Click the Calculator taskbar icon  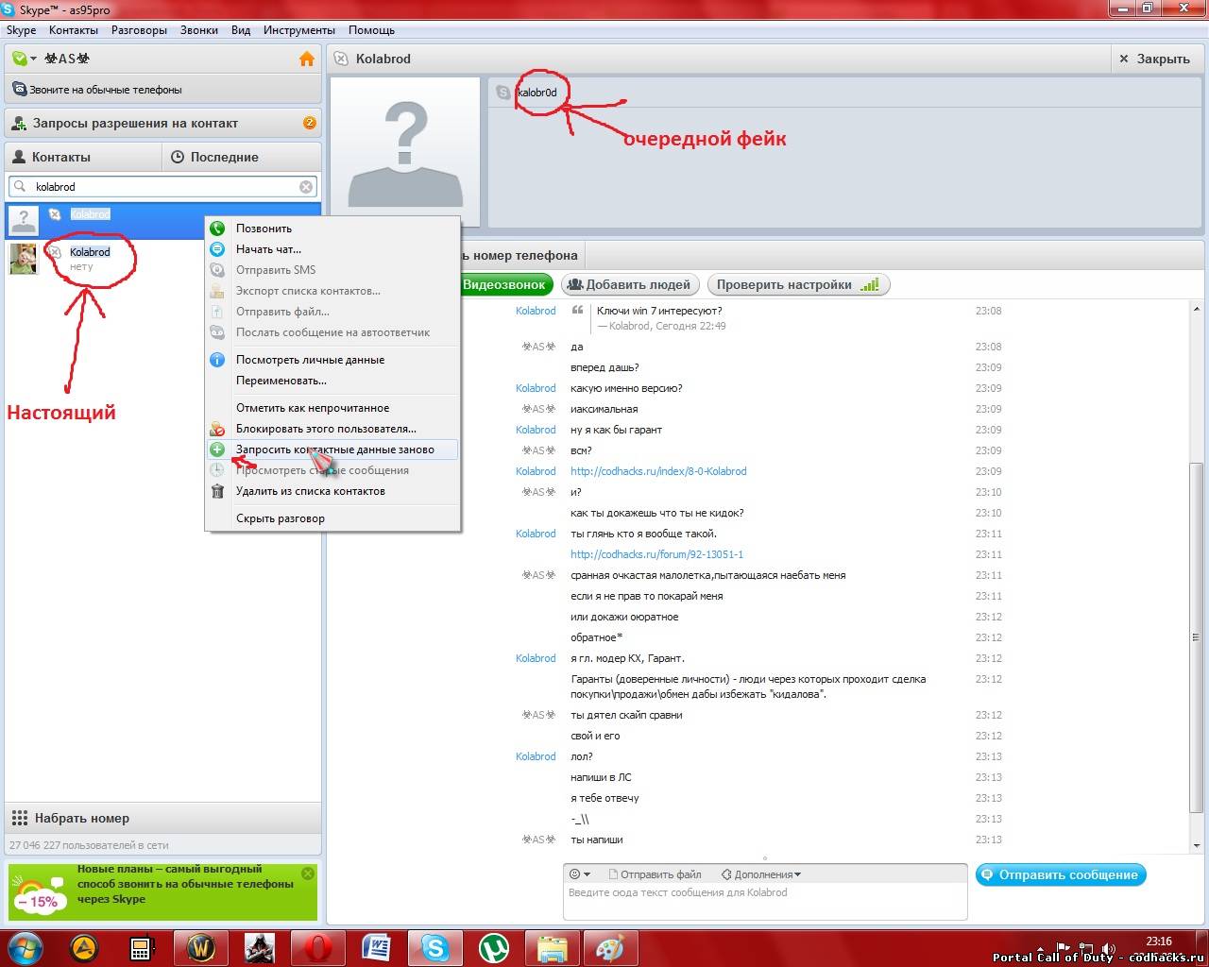[142, 947]
